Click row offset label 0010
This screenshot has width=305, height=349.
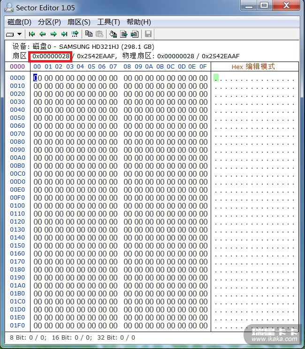pyautogui.click(x=17, y=86)
